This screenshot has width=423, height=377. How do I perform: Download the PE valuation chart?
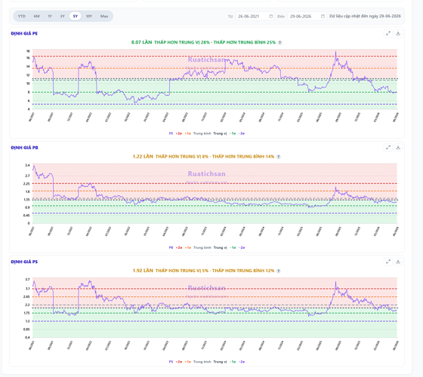398,33
